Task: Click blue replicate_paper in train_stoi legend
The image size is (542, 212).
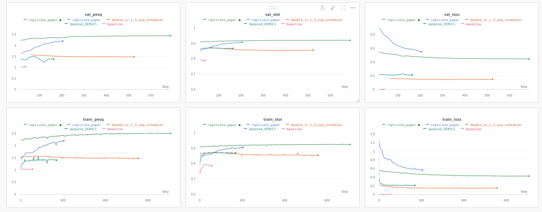Action: click(x=266, y=125)
